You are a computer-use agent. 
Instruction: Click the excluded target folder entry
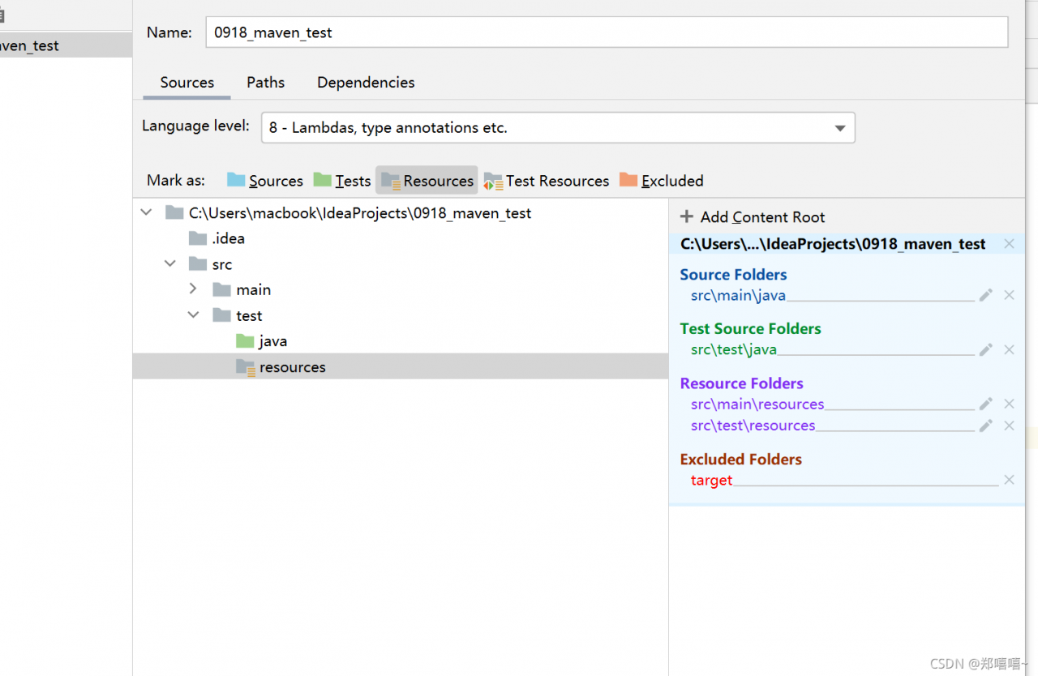(x=711, y=481)
